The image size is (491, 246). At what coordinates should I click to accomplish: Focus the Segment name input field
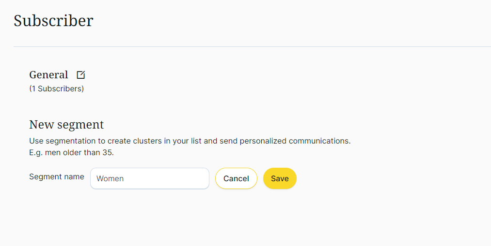click(x=149, y=178)
